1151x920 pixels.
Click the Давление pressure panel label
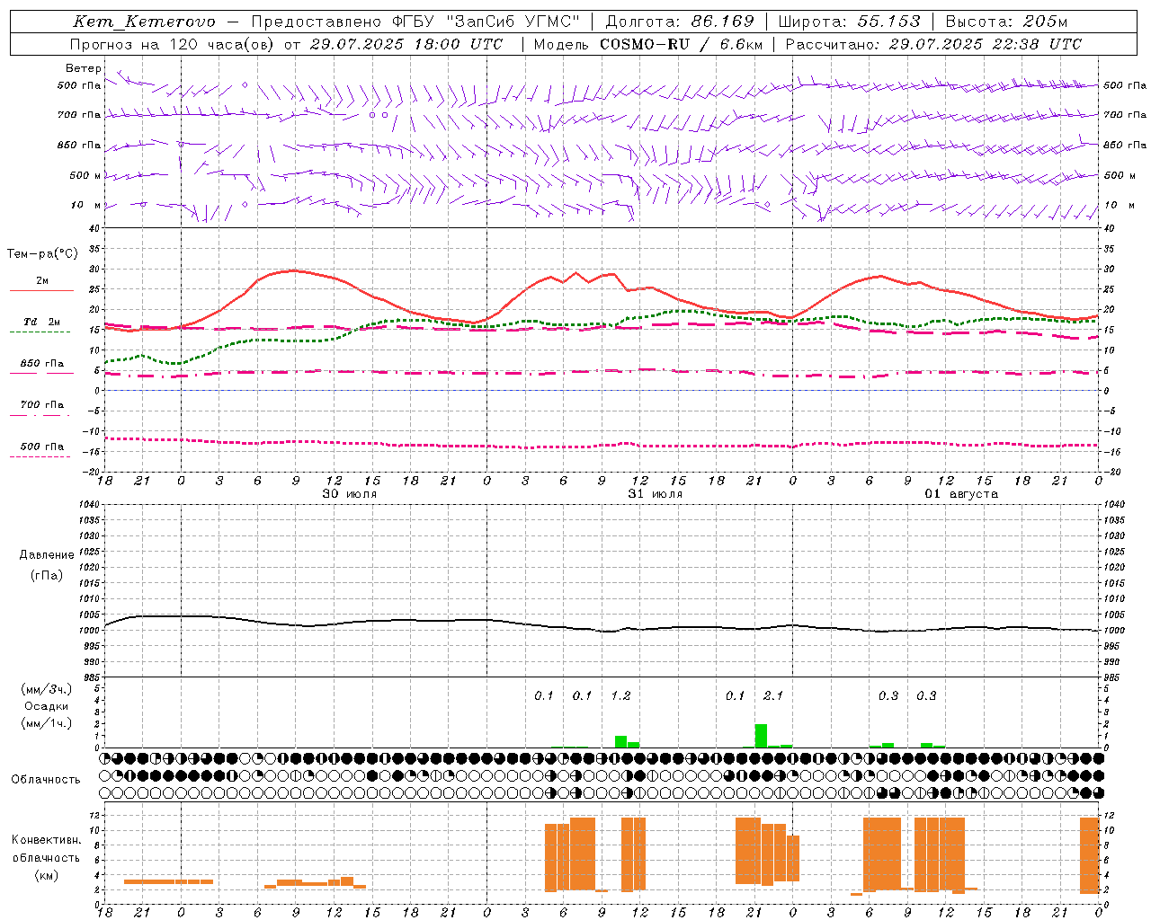tap(47, 555)
